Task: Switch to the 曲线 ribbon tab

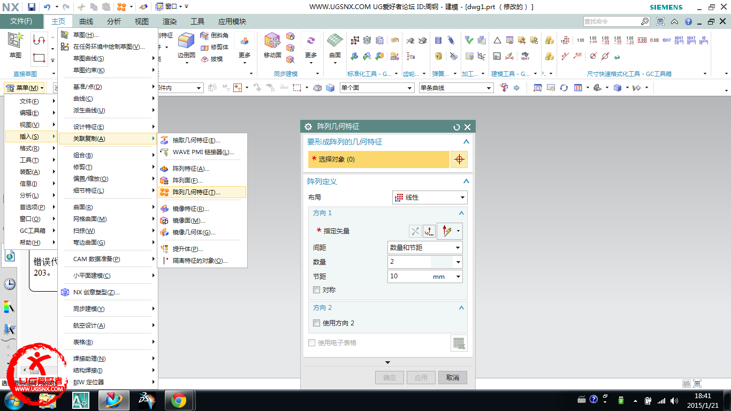Action: pos(86,21)
